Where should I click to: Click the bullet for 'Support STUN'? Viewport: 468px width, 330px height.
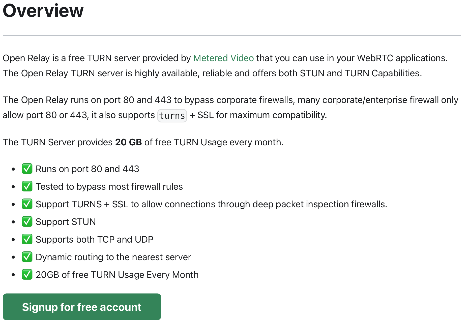pos(13,222)
